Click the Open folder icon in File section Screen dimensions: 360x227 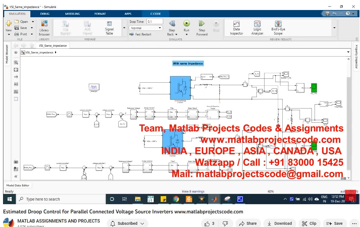[x=16, y=22]
